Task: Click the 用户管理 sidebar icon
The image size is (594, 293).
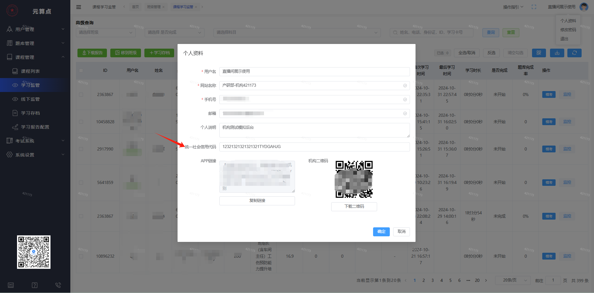Action: [10, 29]
